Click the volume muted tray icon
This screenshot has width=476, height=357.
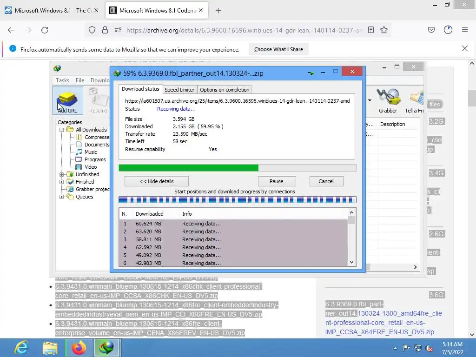coord(429,348)
